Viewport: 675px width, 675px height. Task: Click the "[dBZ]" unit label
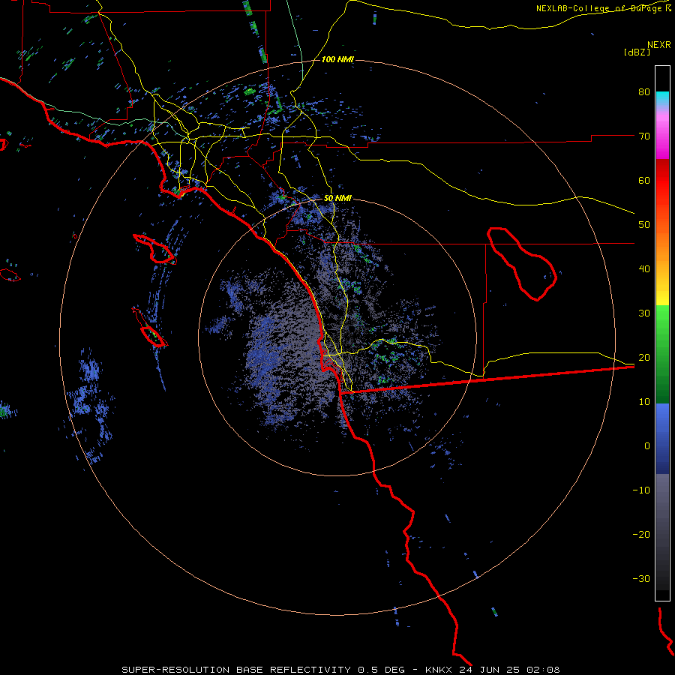[637, 52]
